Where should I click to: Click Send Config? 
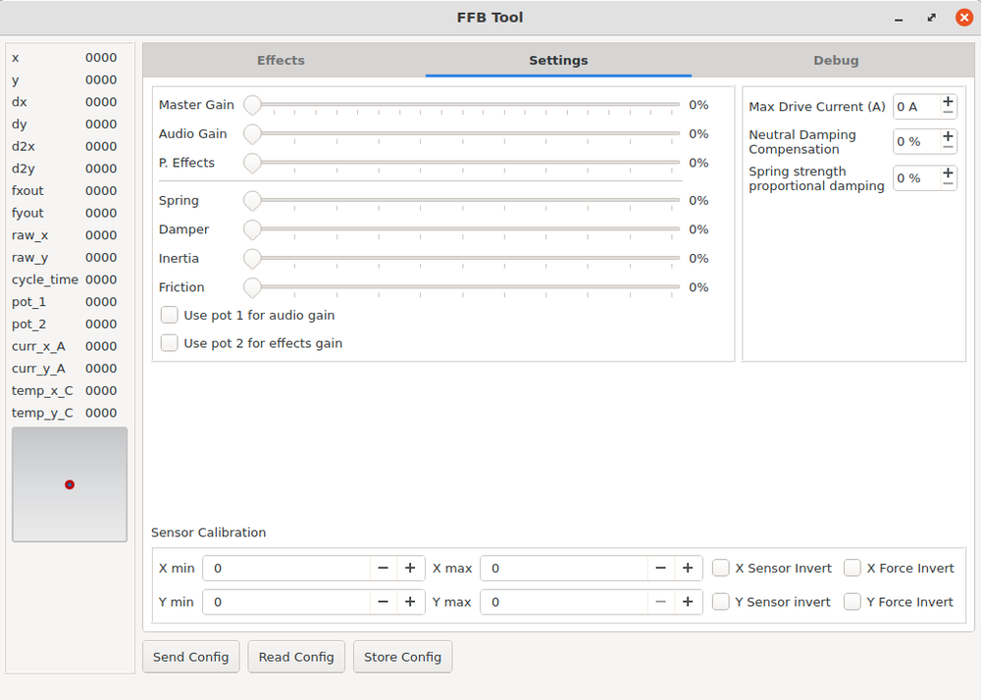(190, 656)
